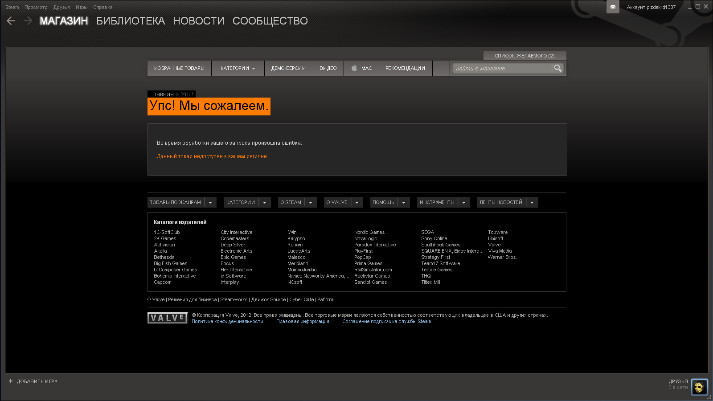The width and height of the screenshot is (713, 401).
Task: Open the 1C-SoftClub publisher catalog
Action: (x=167, y=232)
